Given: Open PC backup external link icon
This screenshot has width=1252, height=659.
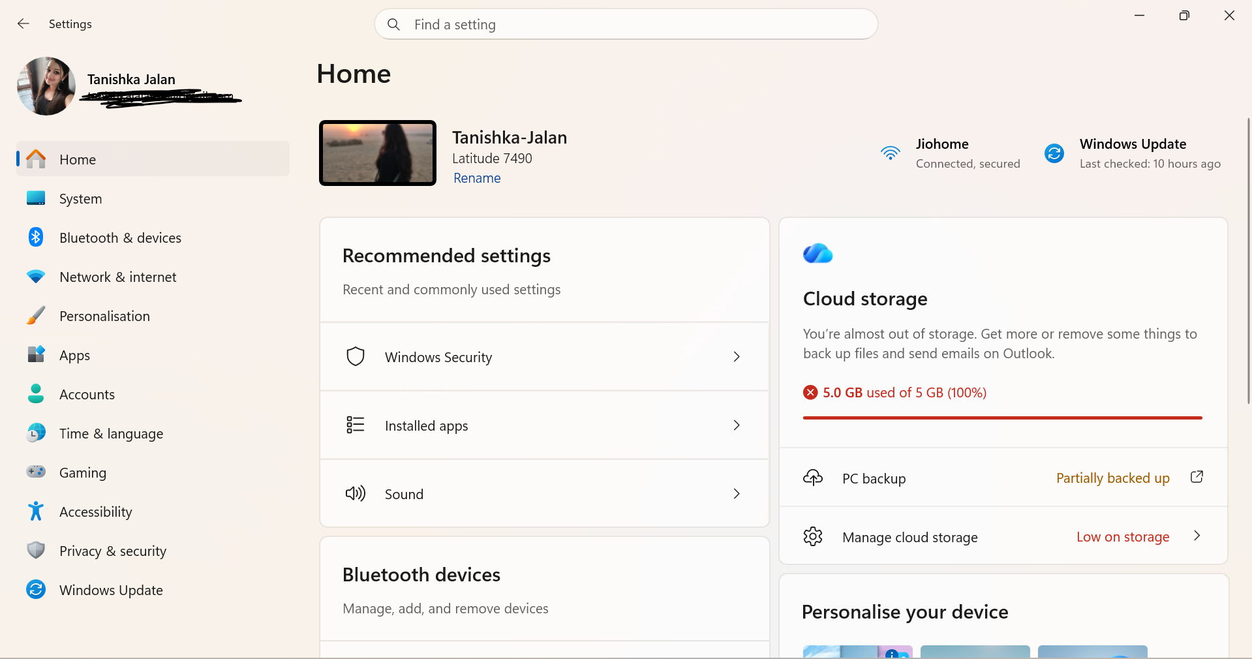Looking at the screenshot, I should point(1197,477).
